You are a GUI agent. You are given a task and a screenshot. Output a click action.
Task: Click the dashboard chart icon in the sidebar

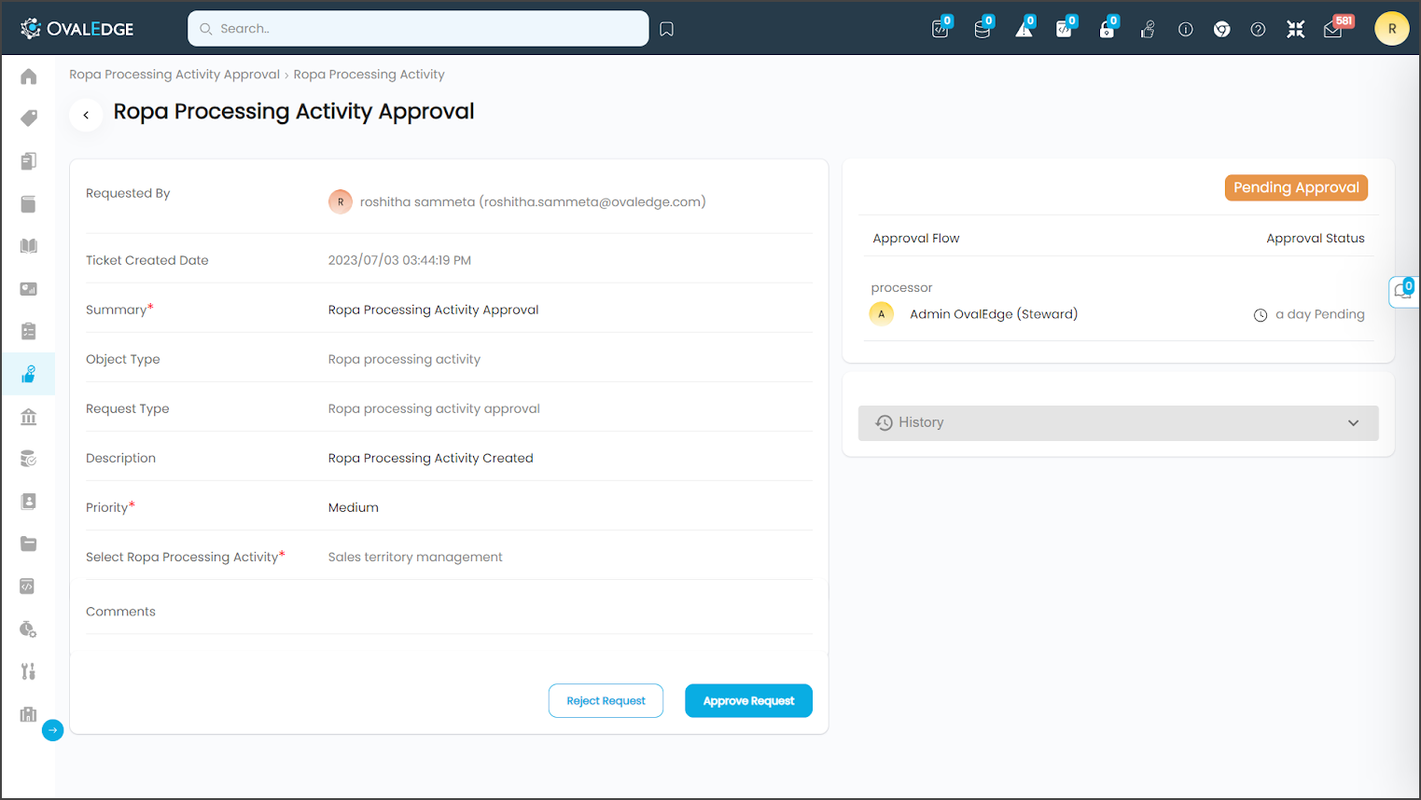tap(29, 289)
